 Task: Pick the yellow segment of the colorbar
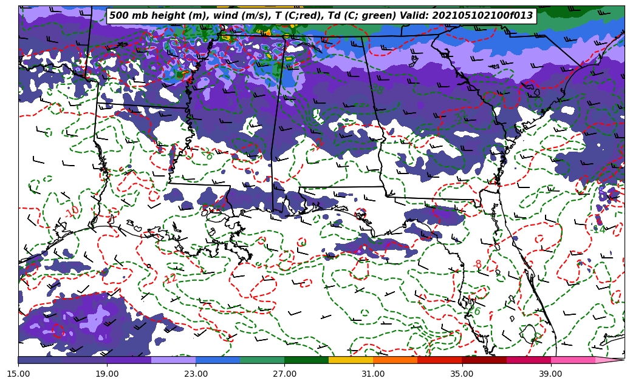[x=351, y=360]
